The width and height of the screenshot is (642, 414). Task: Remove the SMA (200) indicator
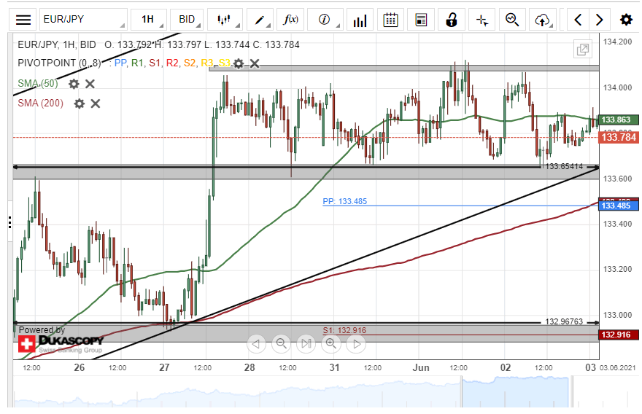[95, 103]
